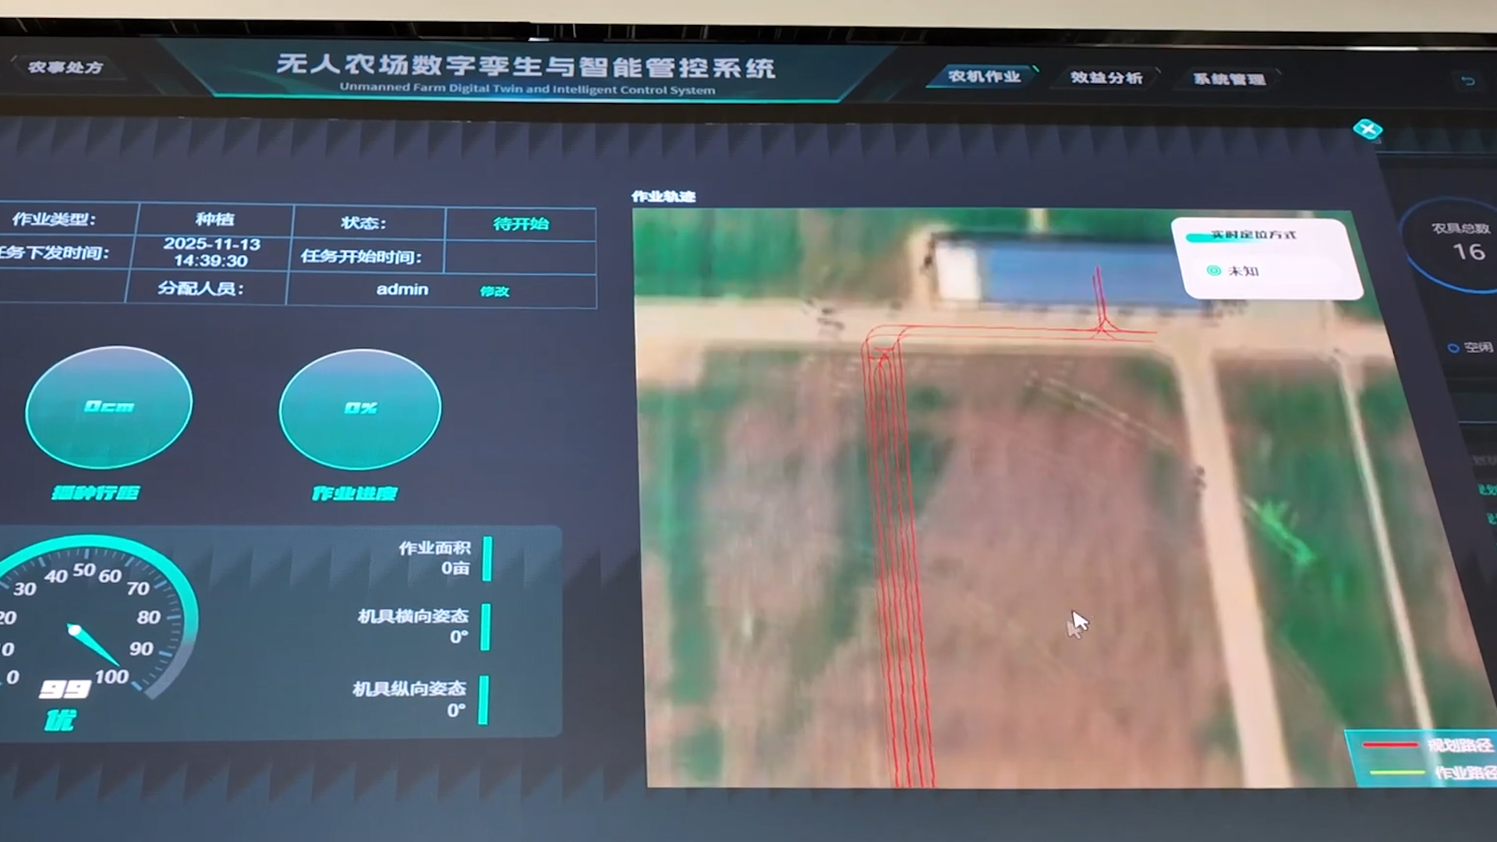Click the green 作业路径 legend swatch
The image size is (1497, 842).
tap(1396, 773)
